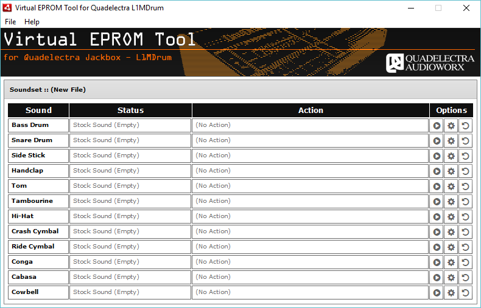481x308 pixels.
Task: Select the Ride Cymbal sound name cell
Action: point(38,247)
